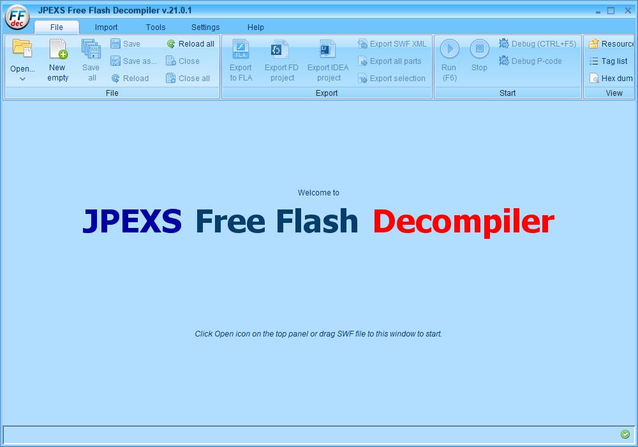Open the FFdec application logo menu
This screenshot has width=638, height=447.
tap(17, 17)
